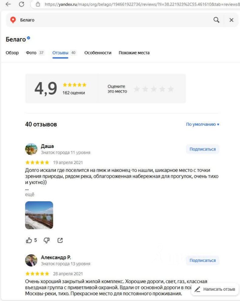Dislike Даша's review with thumbs down
The height and width of the screenshot is (301, 240).
pyautogui.click(x=47, y=240)
